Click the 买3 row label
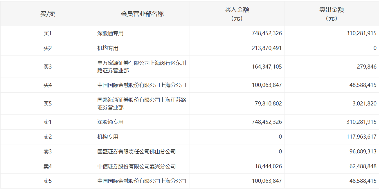The width and height of the screenshot is (380, 190). point(48,67)
